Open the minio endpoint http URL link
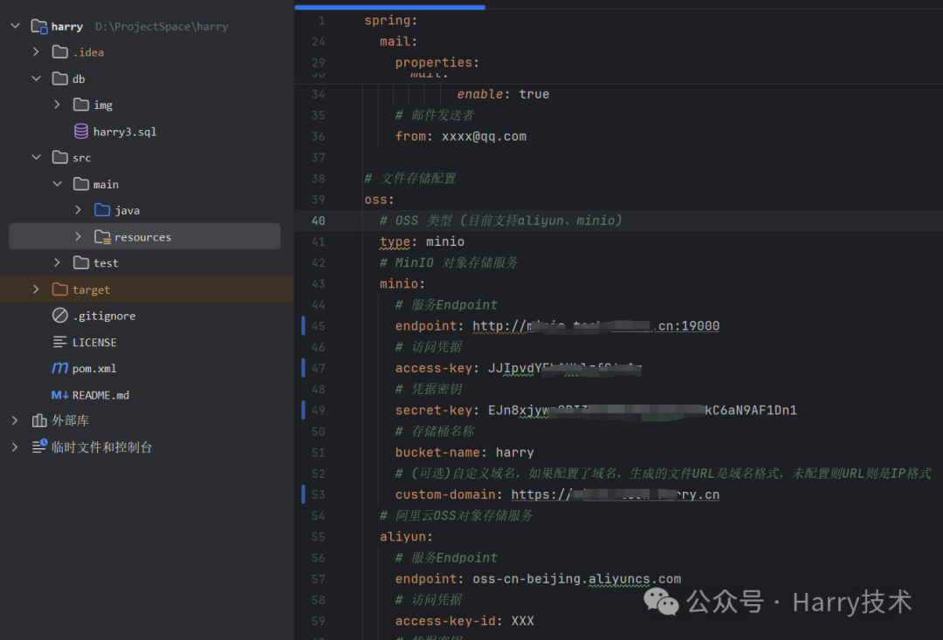Image resolution: width=943 pixels, height=640 pixels. [x=595, y=326]
